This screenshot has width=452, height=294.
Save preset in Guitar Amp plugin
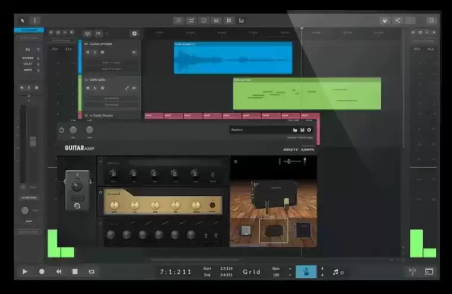click(x=302, y=130)
